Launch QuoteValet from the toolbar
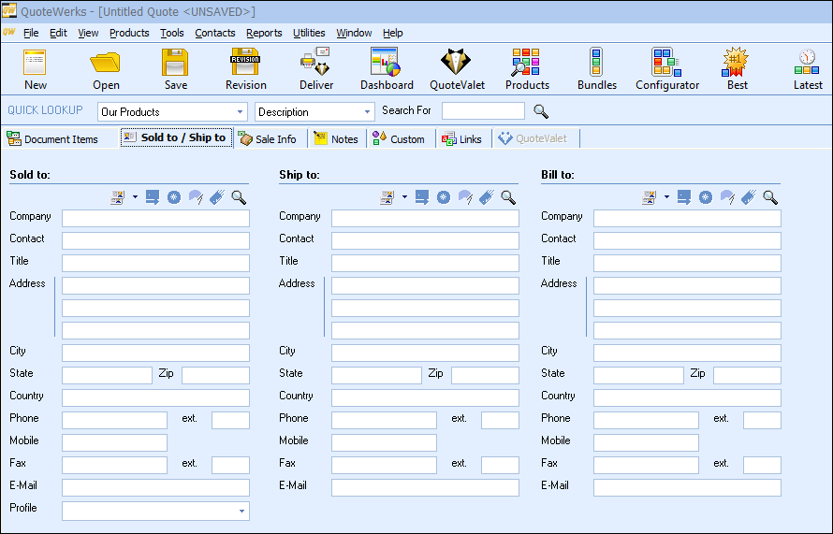This screenshot has width=833, height=534. point(457,68)
